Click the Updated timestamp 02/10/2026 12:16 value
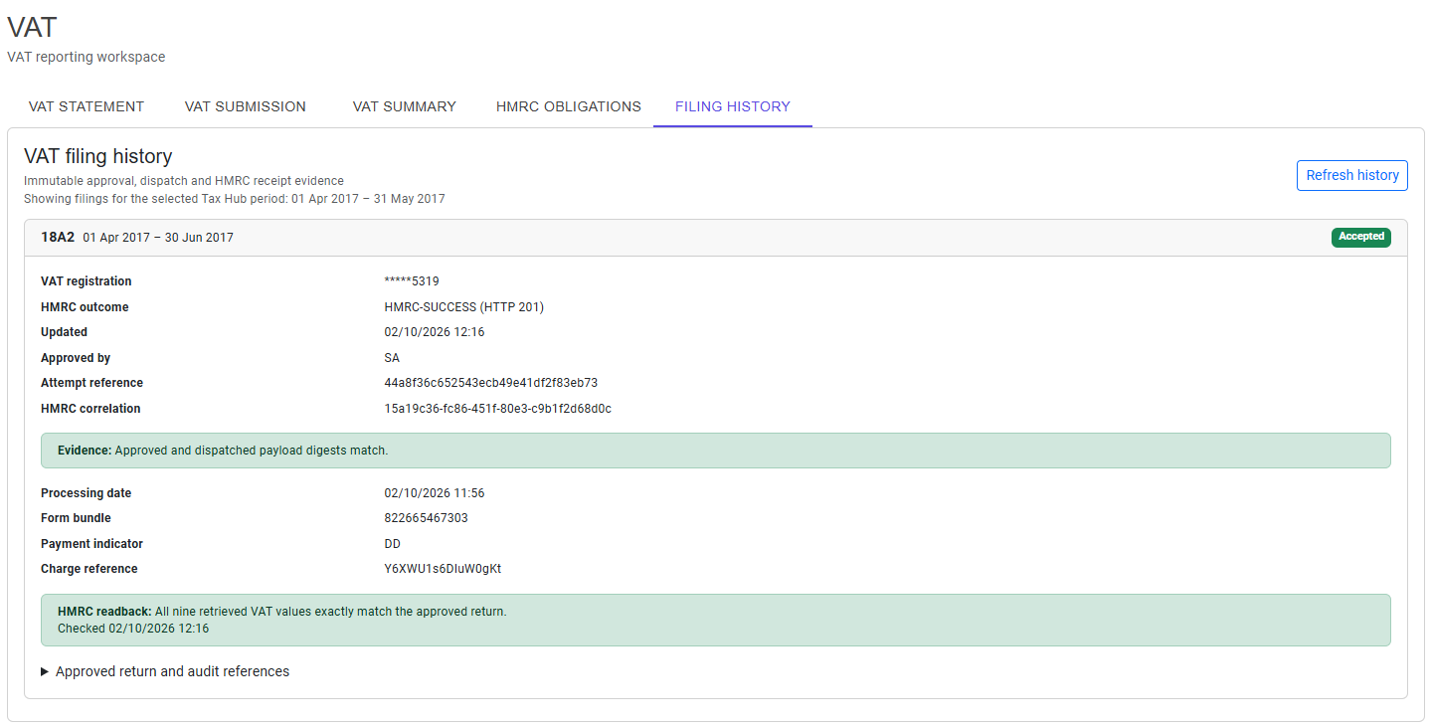Screen dimensions: 1431x728 click(x=435, y=332)
